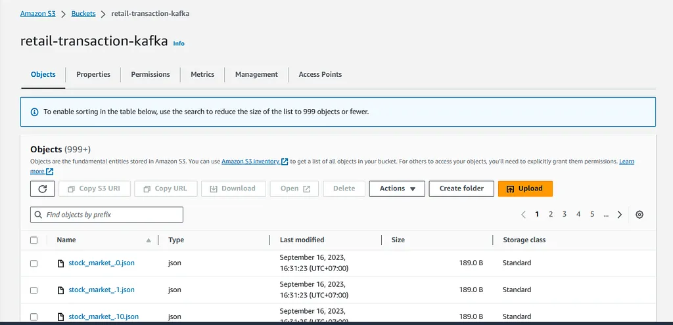This screenshot has height=325, width=673.
Task: Open the Management tab
Action: coord(256,74)
